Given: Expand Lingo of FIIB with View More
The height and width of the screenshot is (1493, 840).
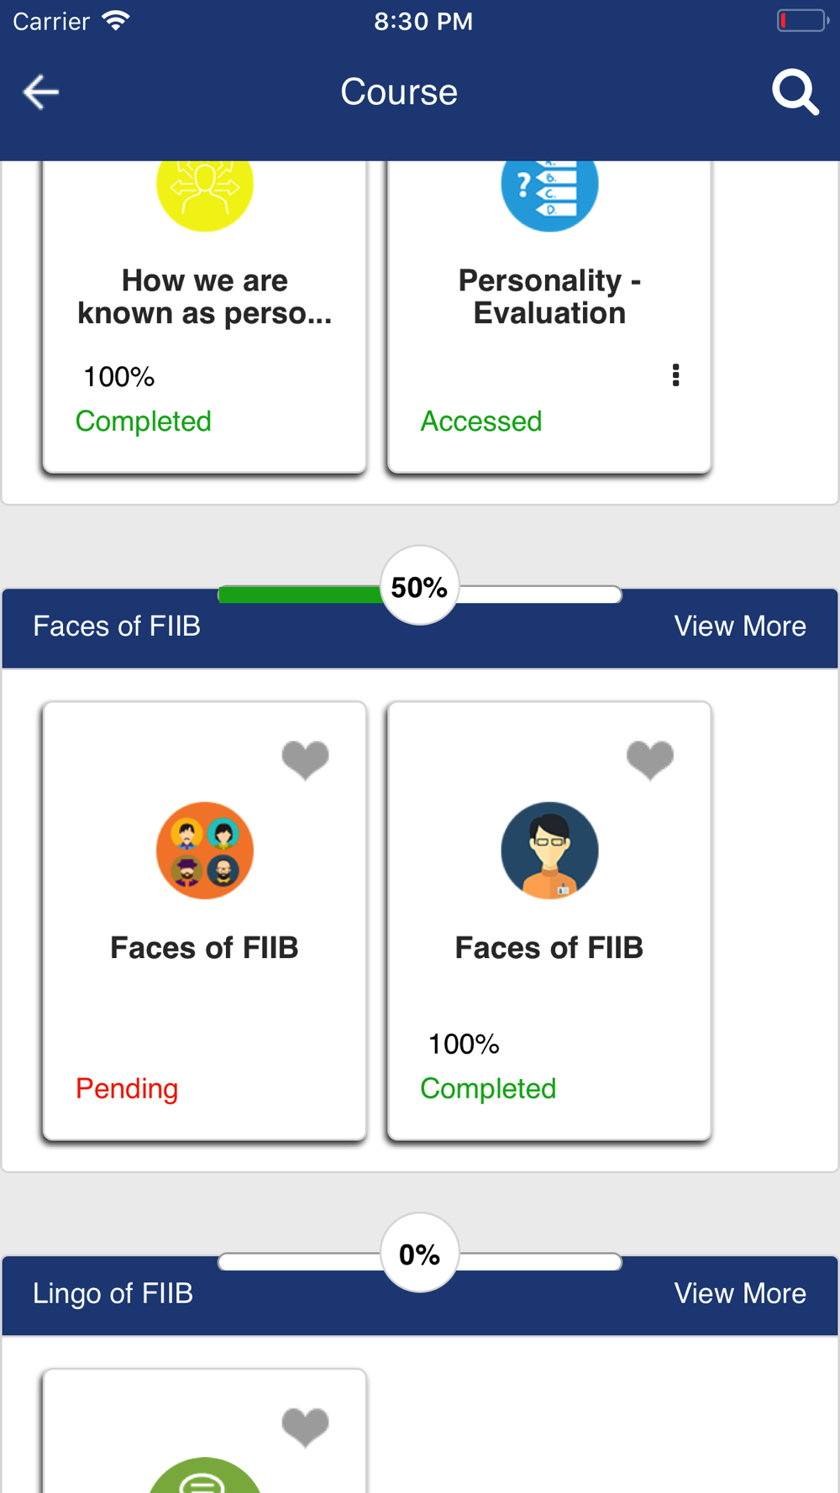Looking at the screenshot, I should click(740, 1294).
